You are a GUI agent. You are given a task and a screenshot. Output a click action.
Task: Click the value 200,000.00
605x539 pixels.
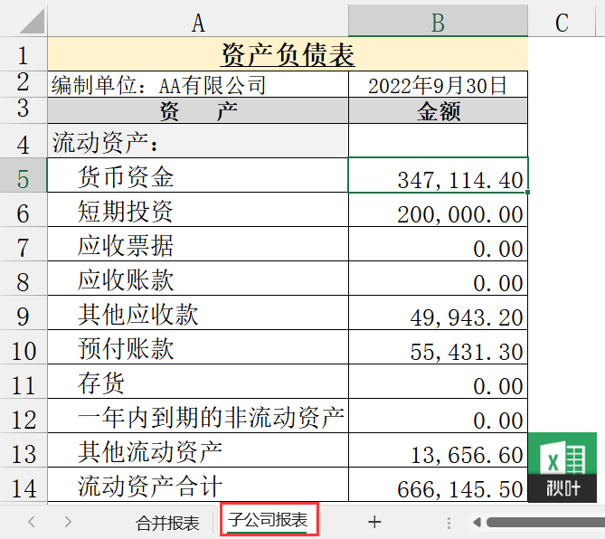[438, 210]
